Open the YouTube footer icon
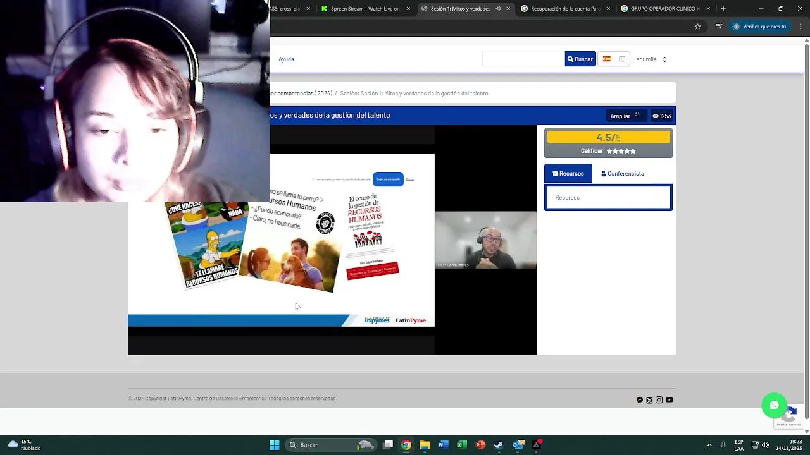Image resolution: width=810 pixels, height=455 pixels. pos(669,400)
